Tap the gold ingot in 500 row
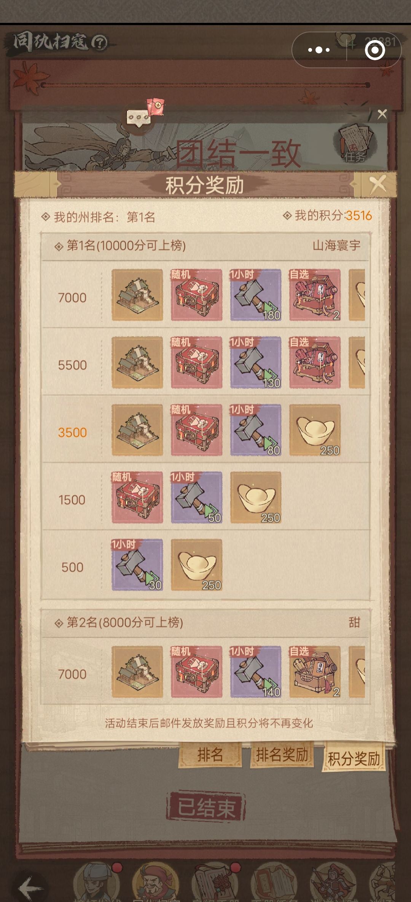This screenshot has height=902, width=411. coord(196,565)
